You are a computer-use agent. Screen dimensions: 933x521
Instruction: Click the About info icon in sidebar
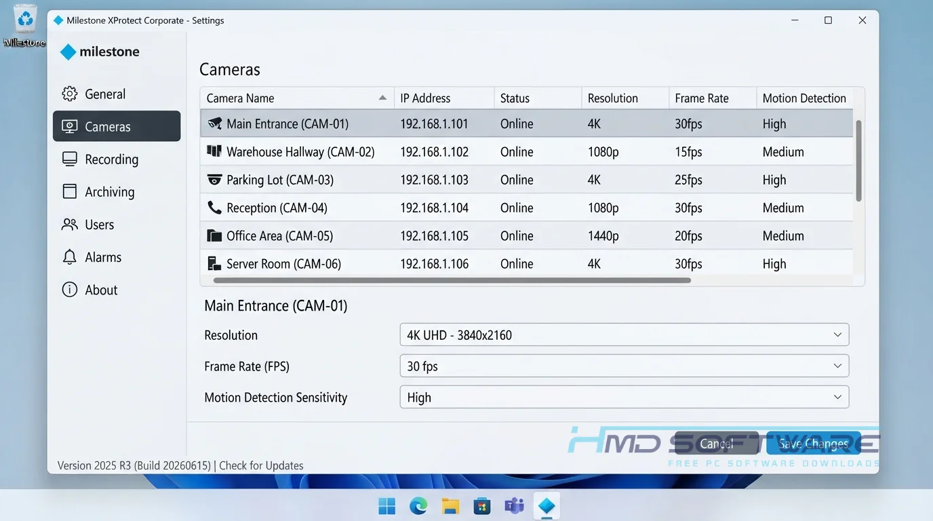pos(69,290)
